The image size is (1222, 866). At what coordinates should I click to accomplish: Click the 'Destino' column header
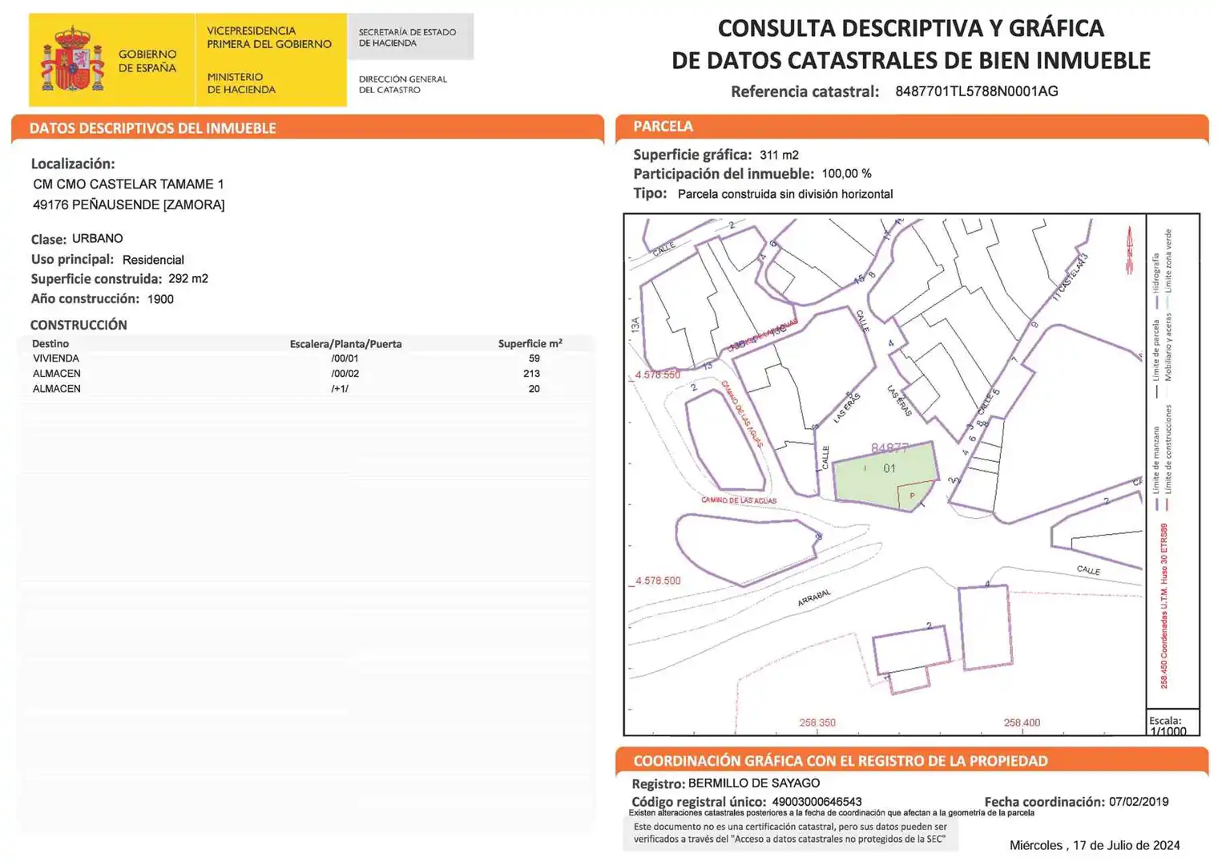[x=50, y=344]
